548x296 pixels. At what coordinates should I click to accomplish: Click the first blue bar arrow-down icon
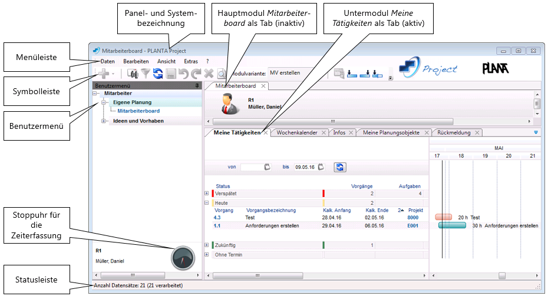[352, 74]
